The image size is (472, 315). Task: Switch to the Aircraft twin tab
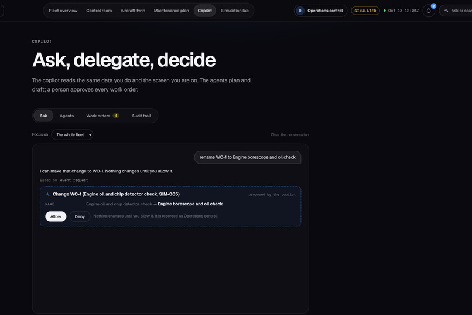133,11
